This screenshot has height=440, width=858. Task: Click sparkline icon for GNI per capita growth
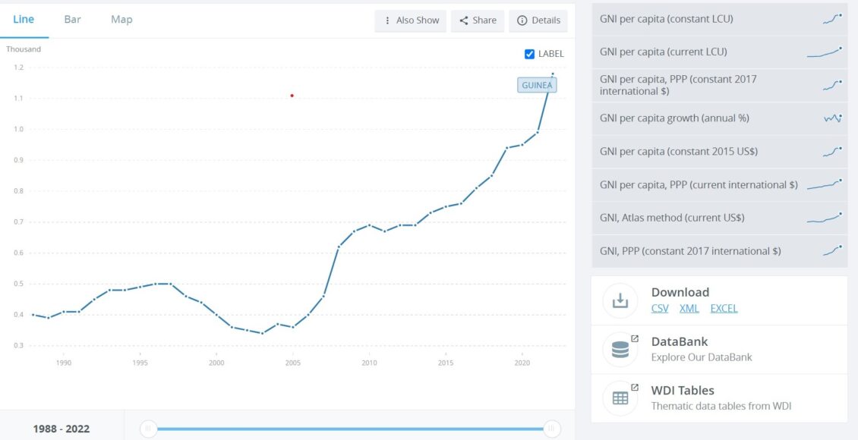(833, 118)
